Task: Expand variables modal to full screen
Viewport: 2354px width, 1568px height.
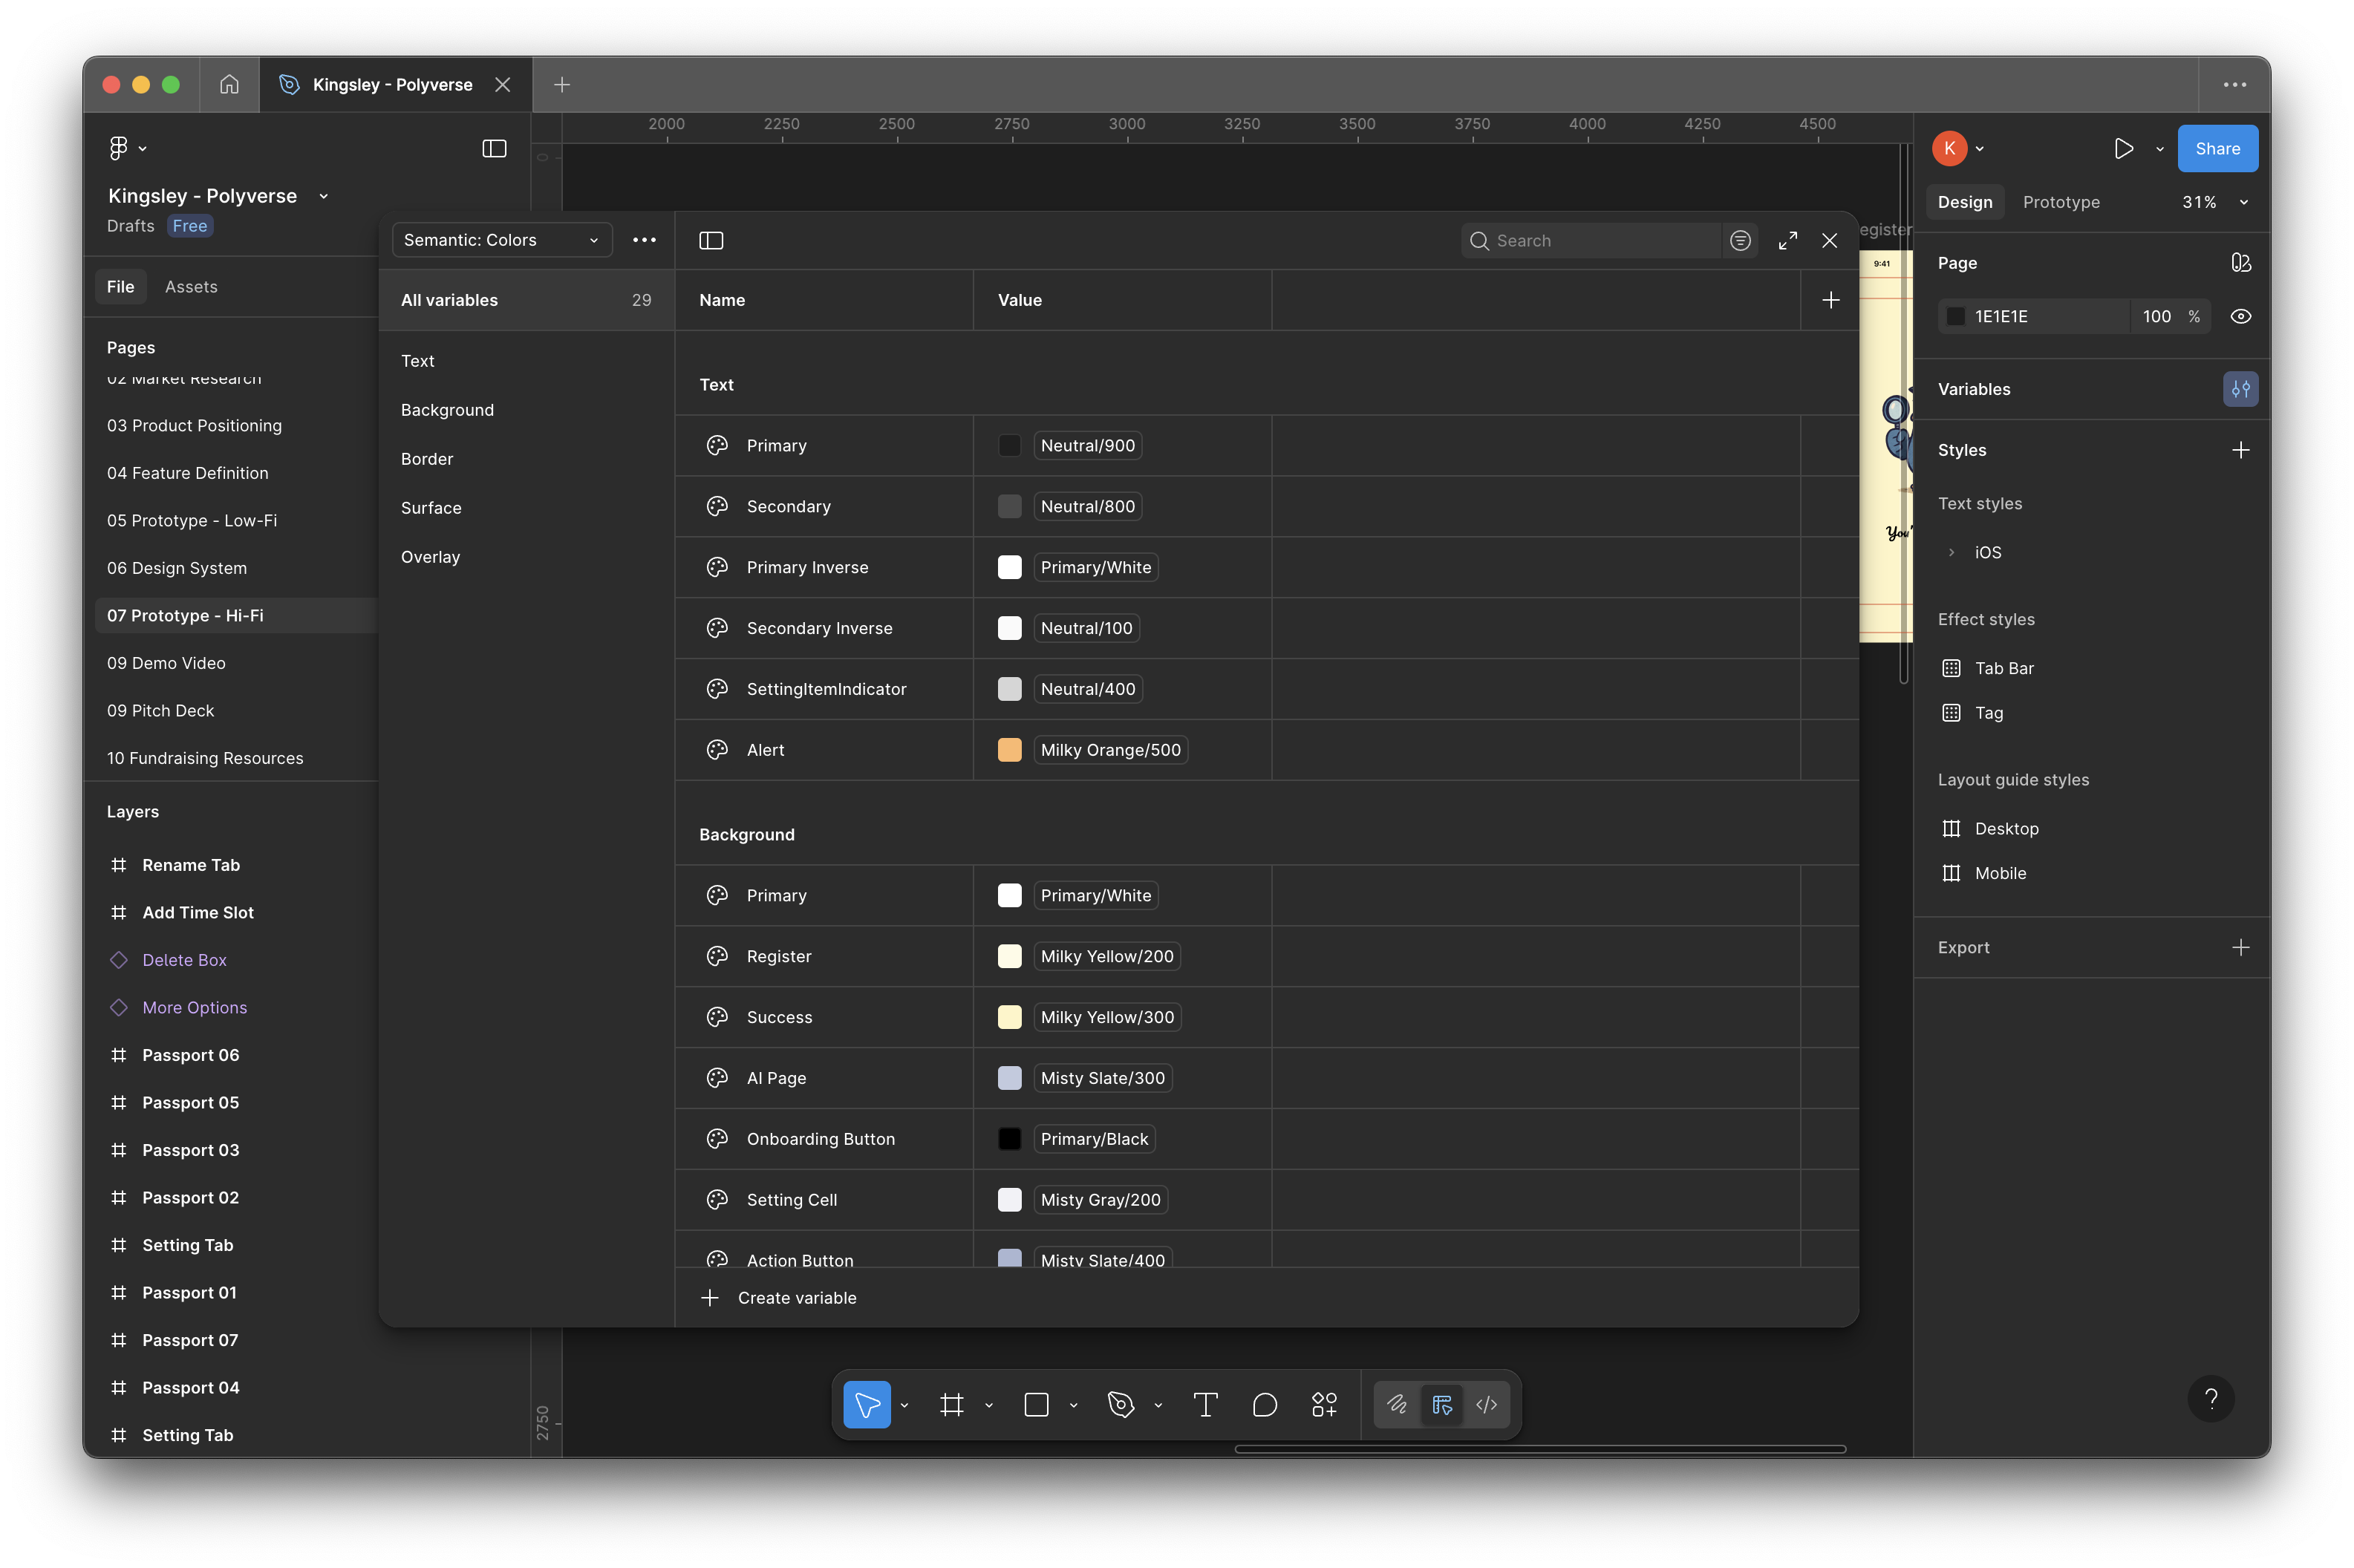Action: click(1787, 241)
